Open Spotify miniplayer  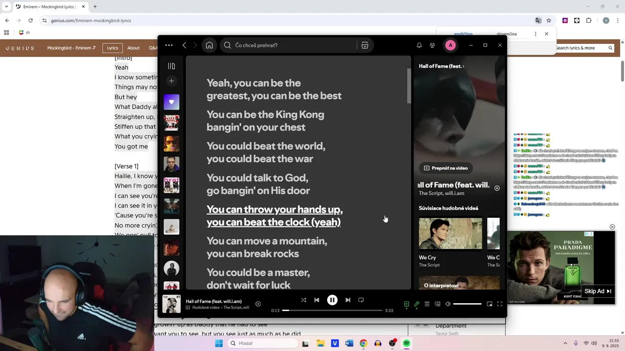(489, 304)
